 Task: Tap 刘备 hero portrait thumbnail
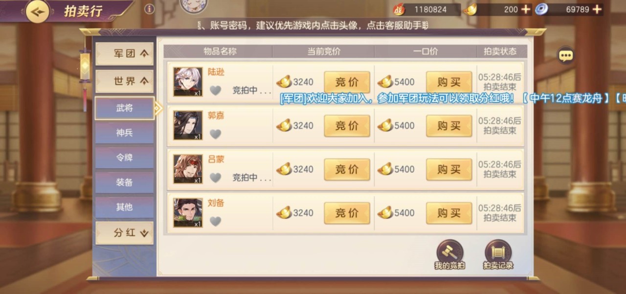tap(188, 212)
